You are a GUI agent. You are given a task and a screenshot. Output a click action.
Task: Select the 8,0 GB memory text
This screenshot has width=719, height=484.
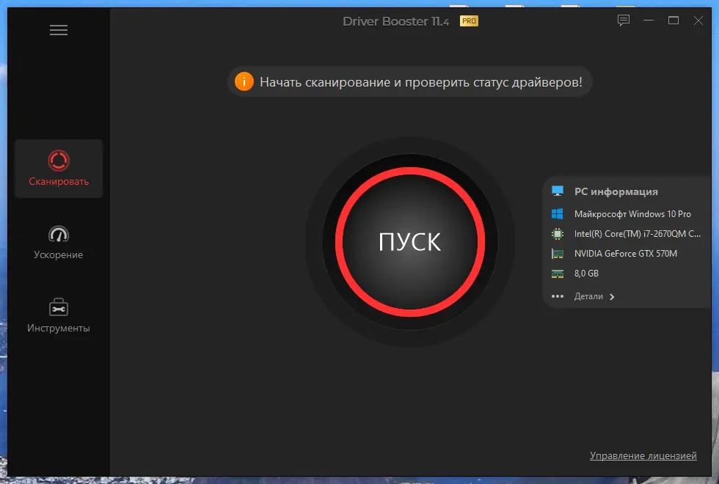[586, 273]
